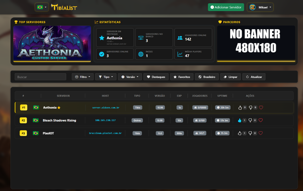
Task: Open the language flag dropdown
Action: pos(42,7)
